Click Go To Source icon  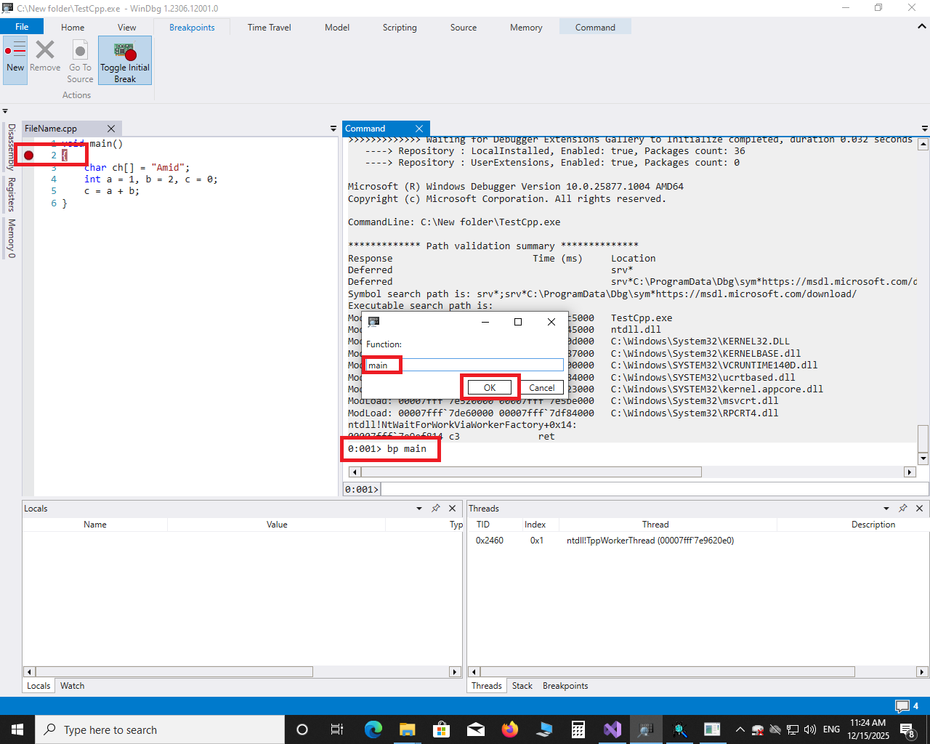[x=80, y=51]
